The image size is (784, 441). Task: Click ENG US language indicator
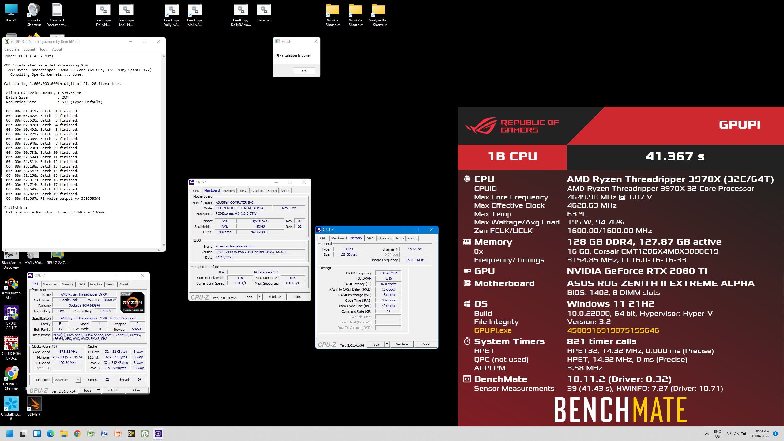(717, 434)
